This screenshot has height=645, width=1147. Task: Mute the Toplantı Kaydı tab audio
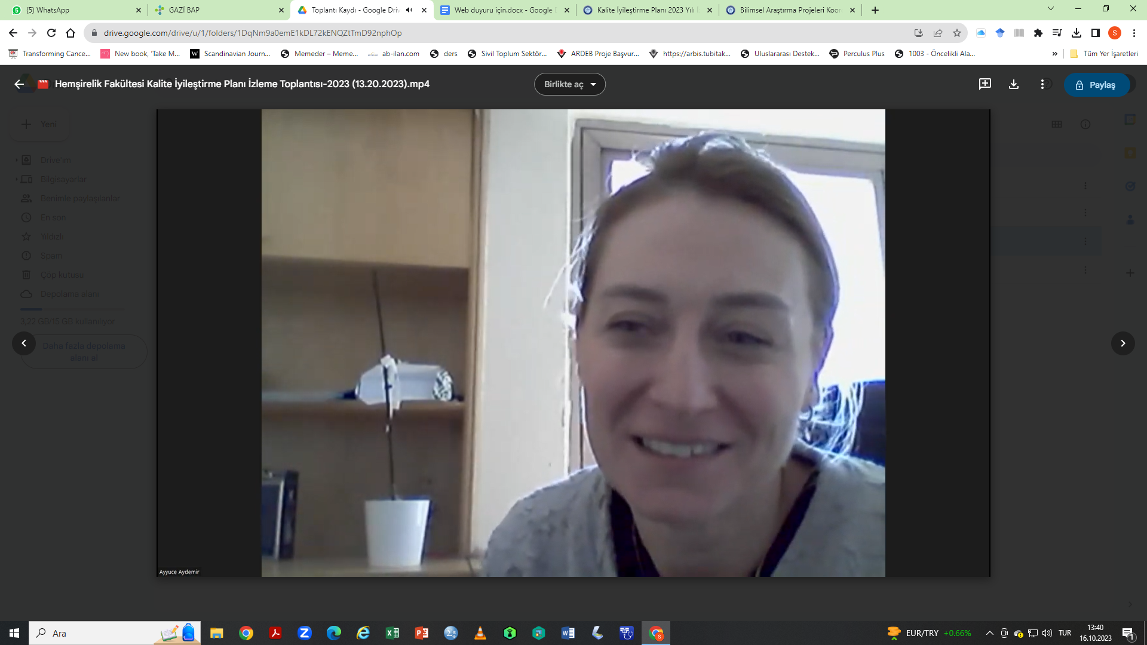point(409,10)
